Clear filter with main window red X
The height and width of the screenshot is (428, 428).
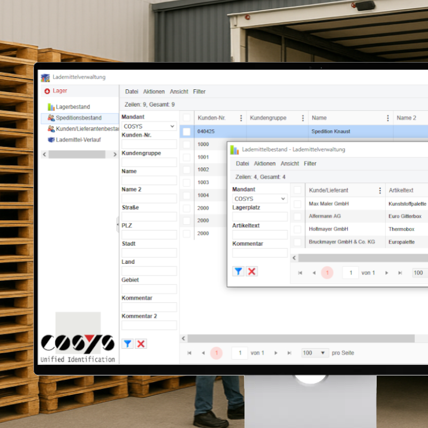coord(141,343)
